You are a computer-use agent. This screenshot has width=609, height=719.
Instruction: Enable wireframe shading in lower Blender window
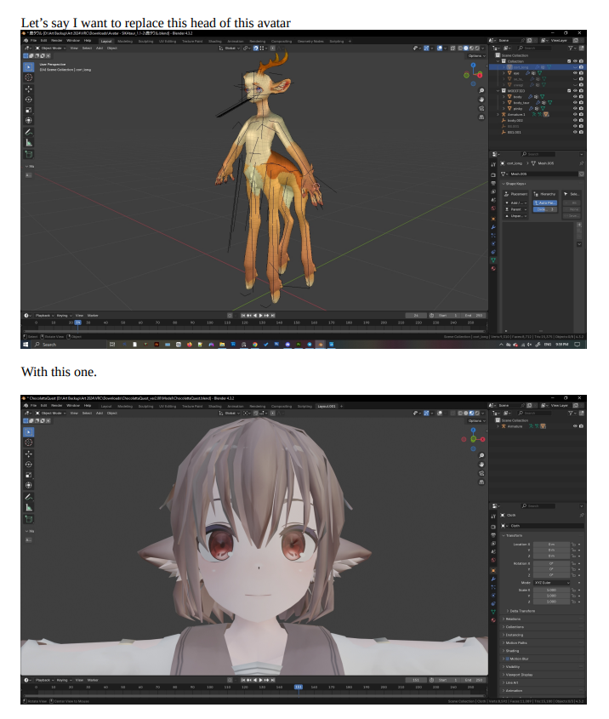coord(460,414)
